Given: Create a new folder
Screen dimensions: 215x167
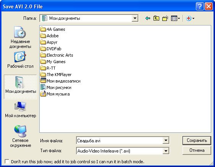Looking at the screenshot, I should click(165, 18).
